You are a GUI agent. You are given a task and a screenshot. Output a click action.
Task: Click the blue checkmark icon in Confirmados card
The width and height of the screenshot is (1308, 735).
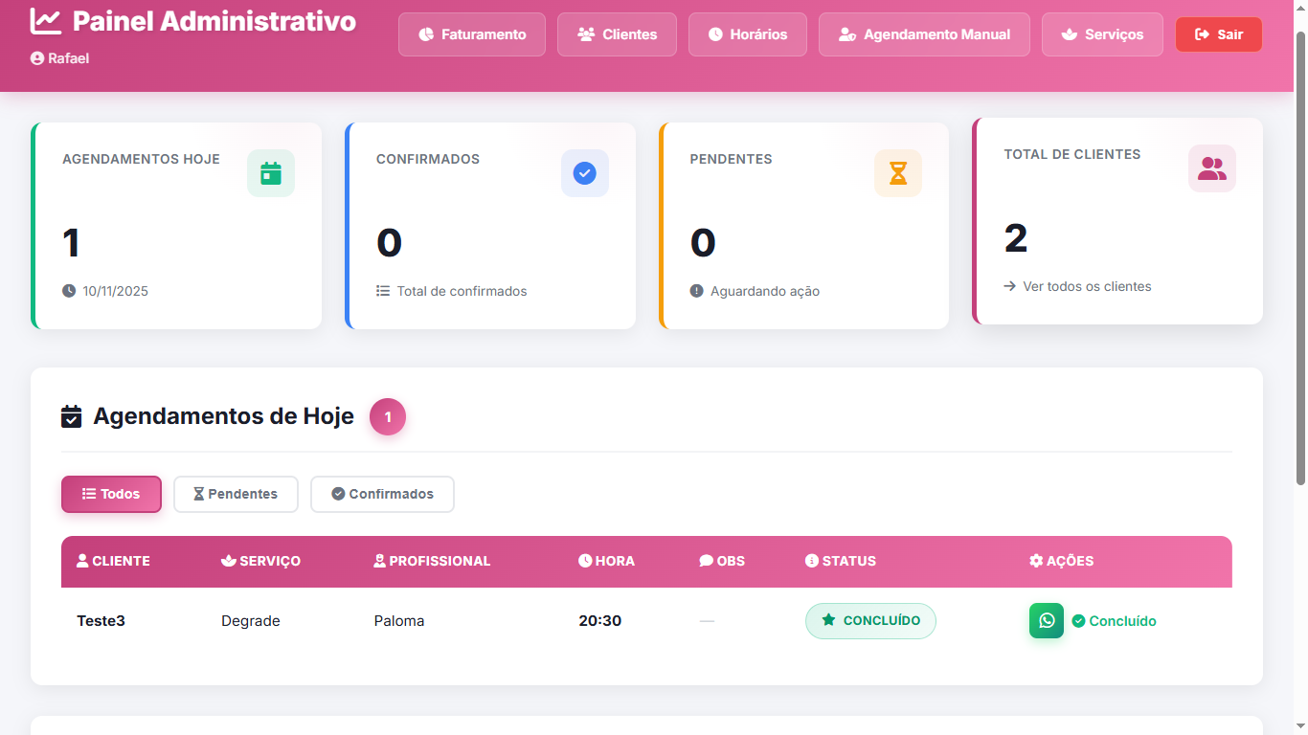coord(584,173)
